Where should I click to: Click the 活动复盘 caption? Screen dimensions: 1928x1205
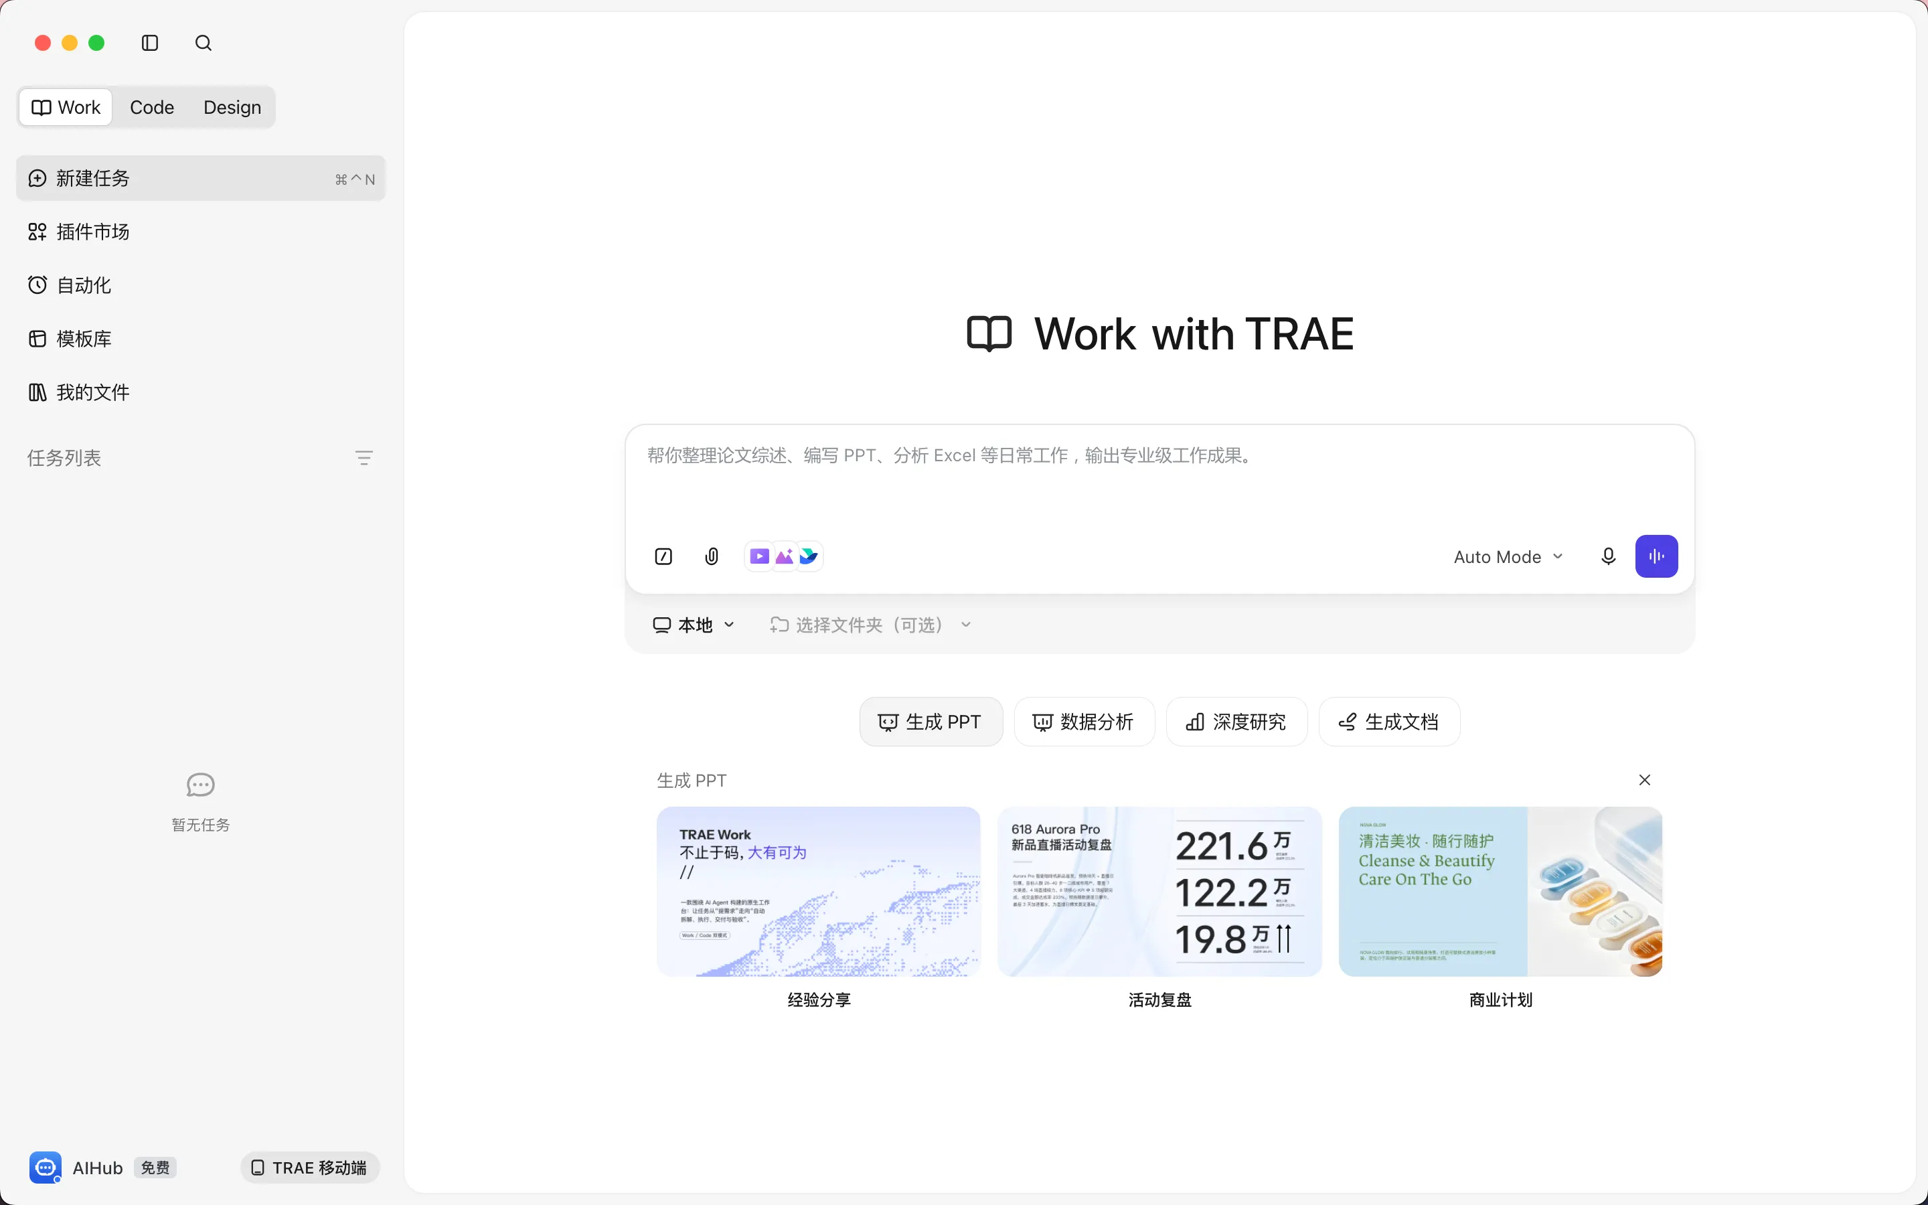click(x=1160, y=1000)
